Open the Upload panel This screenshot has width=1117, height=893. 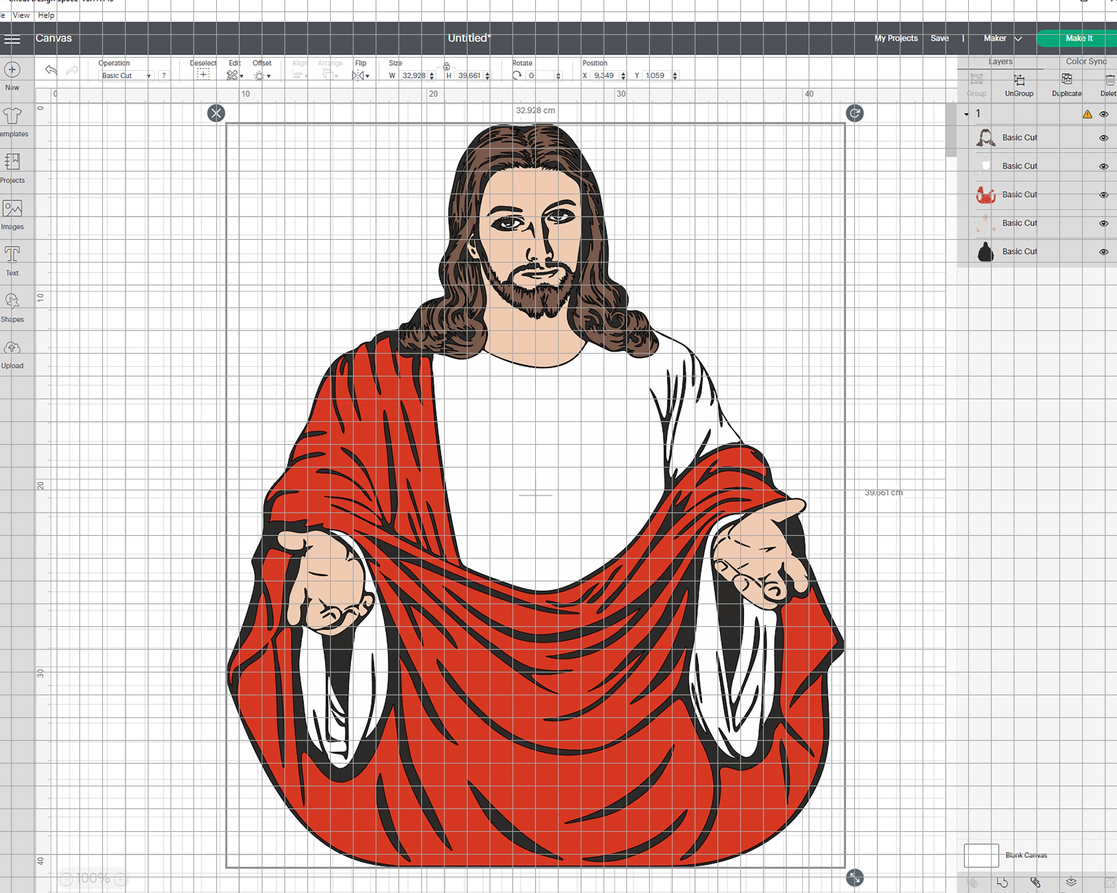pos(13,354)
